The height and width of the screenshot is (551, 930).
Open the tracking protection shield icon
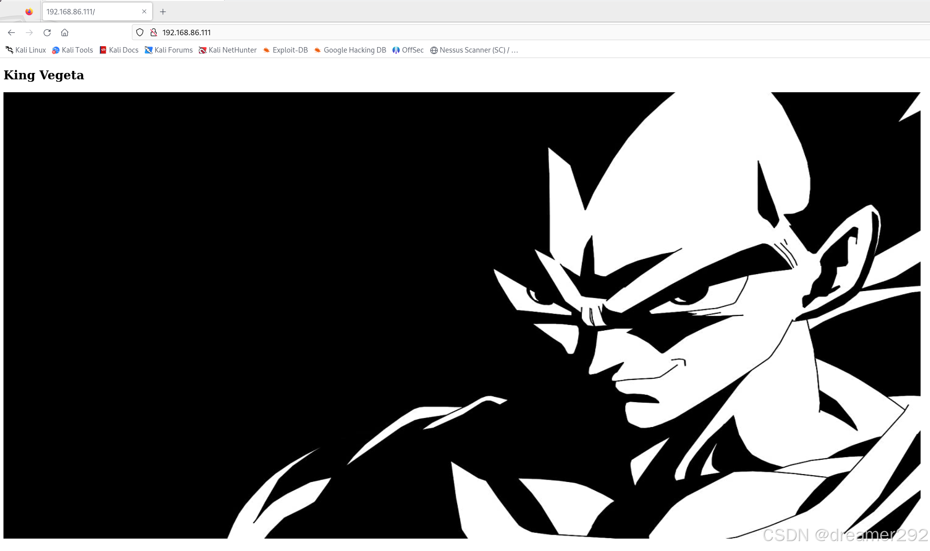pos(140,32)
